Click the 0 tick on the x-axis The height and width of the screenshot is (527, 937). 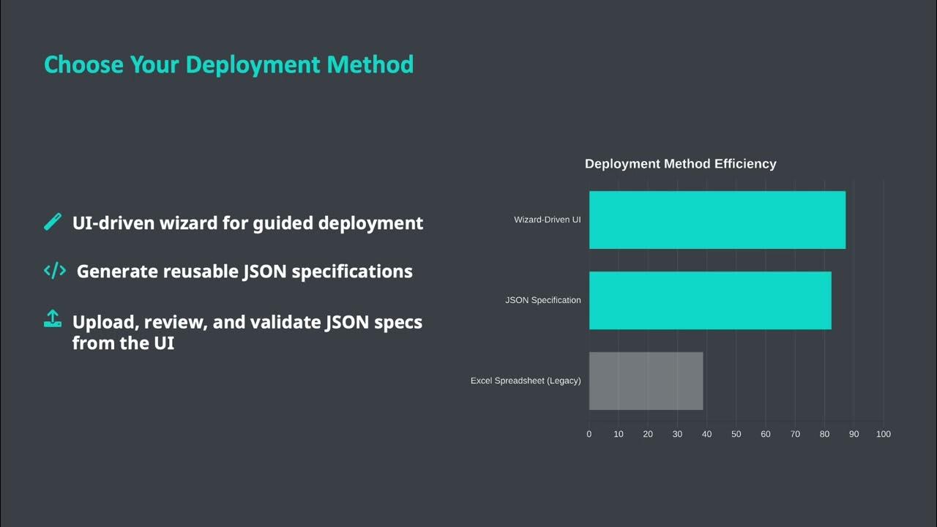coord(589,434)
